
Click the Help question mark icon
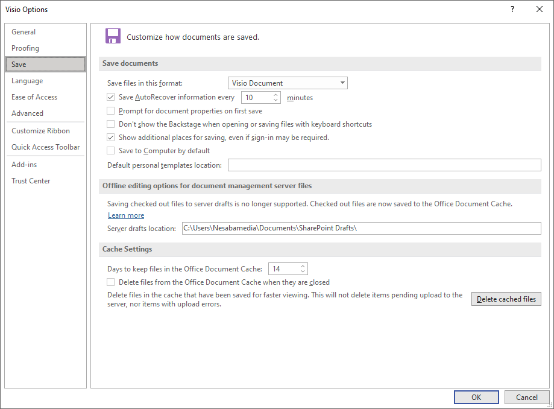[512, 9]
